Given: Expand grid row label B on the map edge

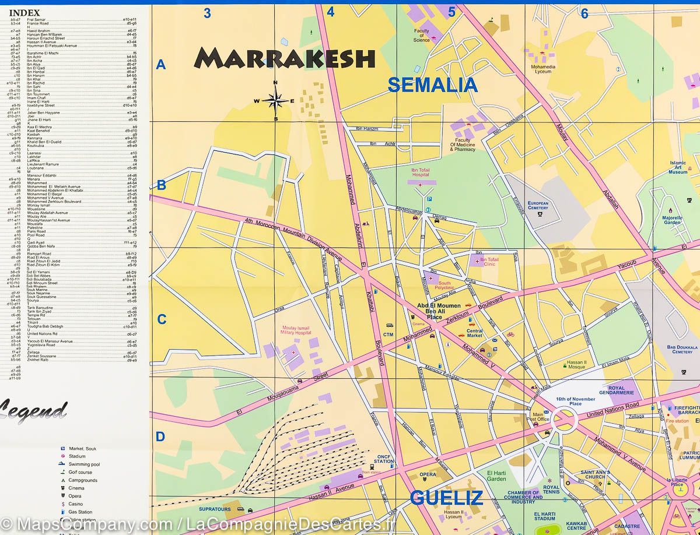Looking at the screenshot, I should point(160,185).
